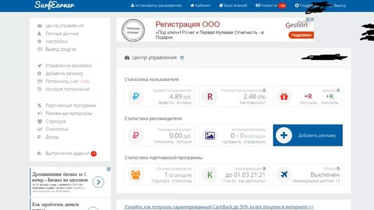Click the CashBack до 30% link
This screenshot has height=210, width=374.
pos(219,207)
